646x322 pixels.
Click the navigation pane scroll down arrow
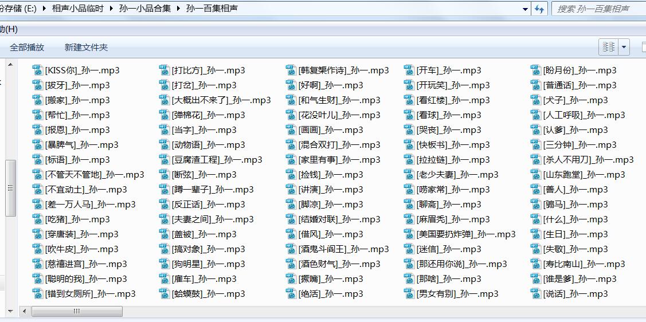click(x=10, y=311)
